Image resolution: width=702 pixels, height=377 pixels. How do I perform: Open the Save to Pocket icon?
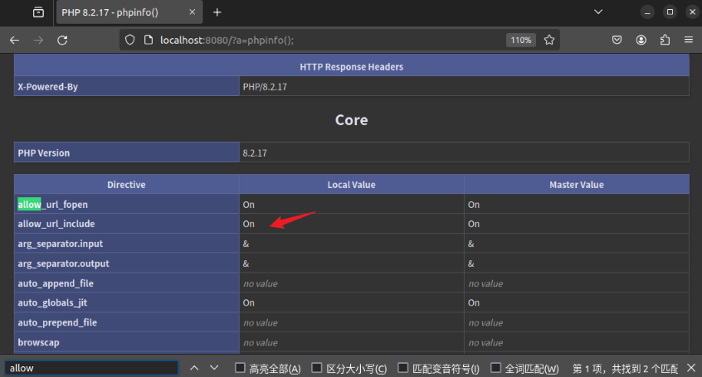point(617,40)
